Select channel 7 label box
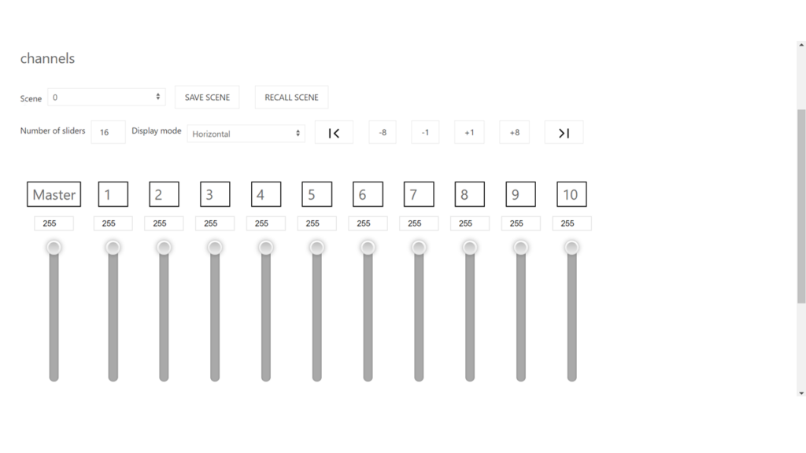The width and height of the screenshot is (806, 453). click(x=419, y=194)
